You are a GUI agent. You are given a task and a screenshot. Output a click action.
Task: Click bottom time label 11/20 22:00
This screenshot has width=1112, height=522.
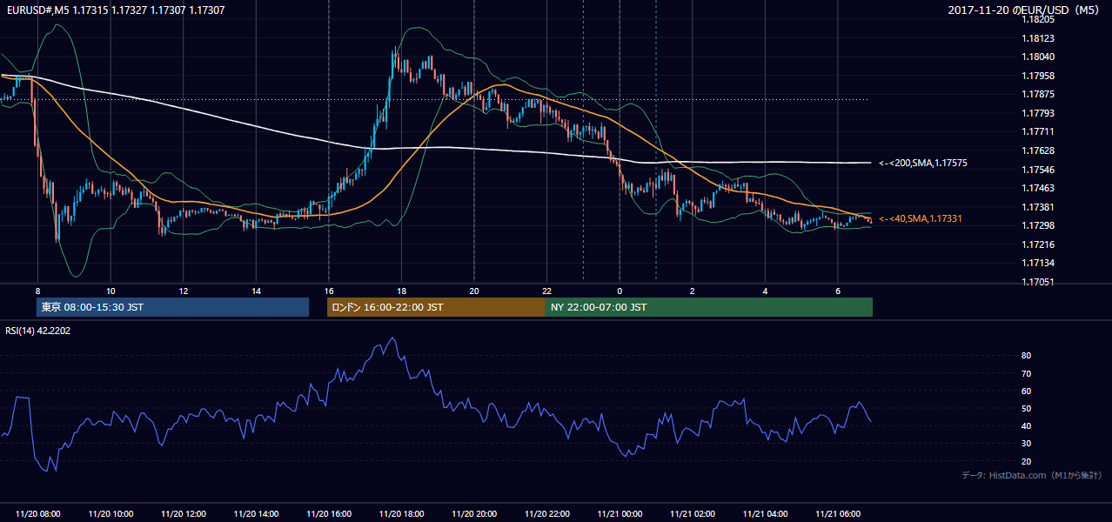(x=546, y=514)
